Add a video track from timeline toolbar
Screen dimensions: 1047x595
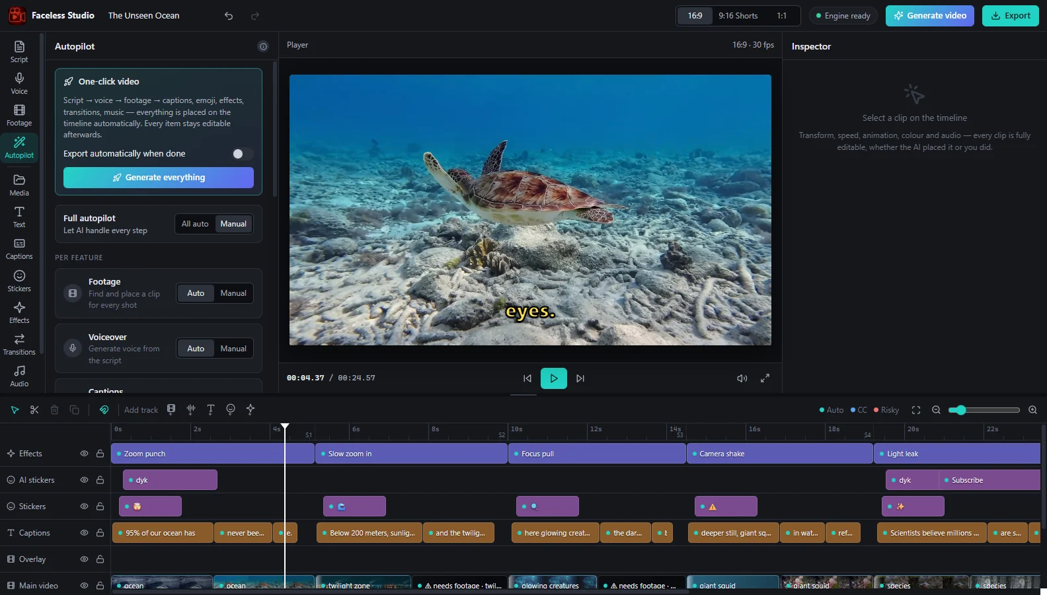point(171,409)
